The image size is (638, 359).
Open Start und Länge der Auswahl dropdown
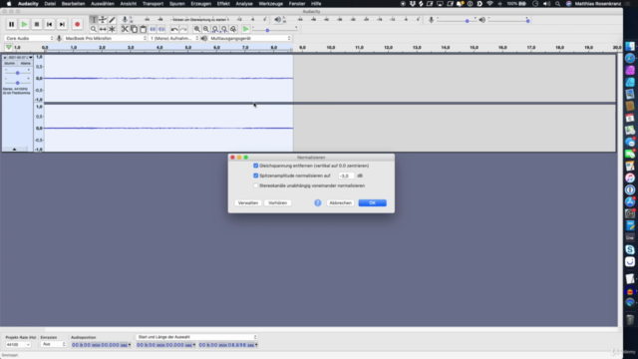point(197,337)
